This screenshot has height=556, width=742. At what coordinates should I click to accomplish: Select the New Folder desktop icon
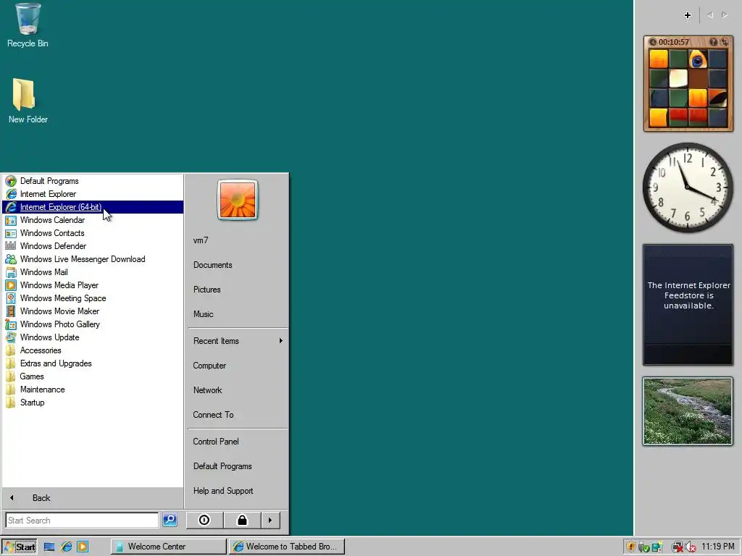point(28,101)
